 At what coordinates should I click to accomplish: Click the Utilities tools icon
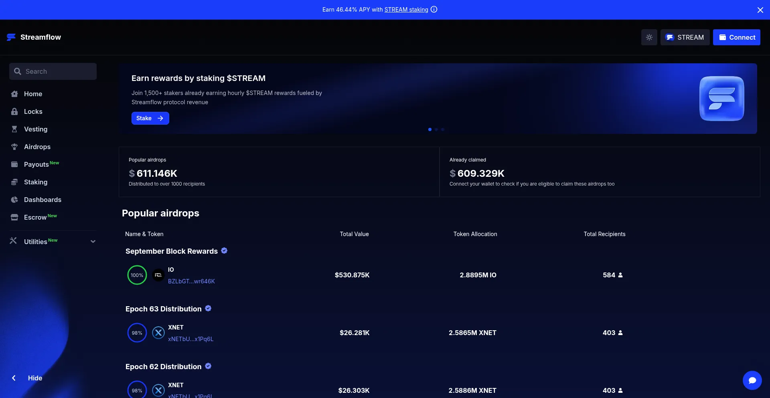pyautogui.click(x=13, y=240)
